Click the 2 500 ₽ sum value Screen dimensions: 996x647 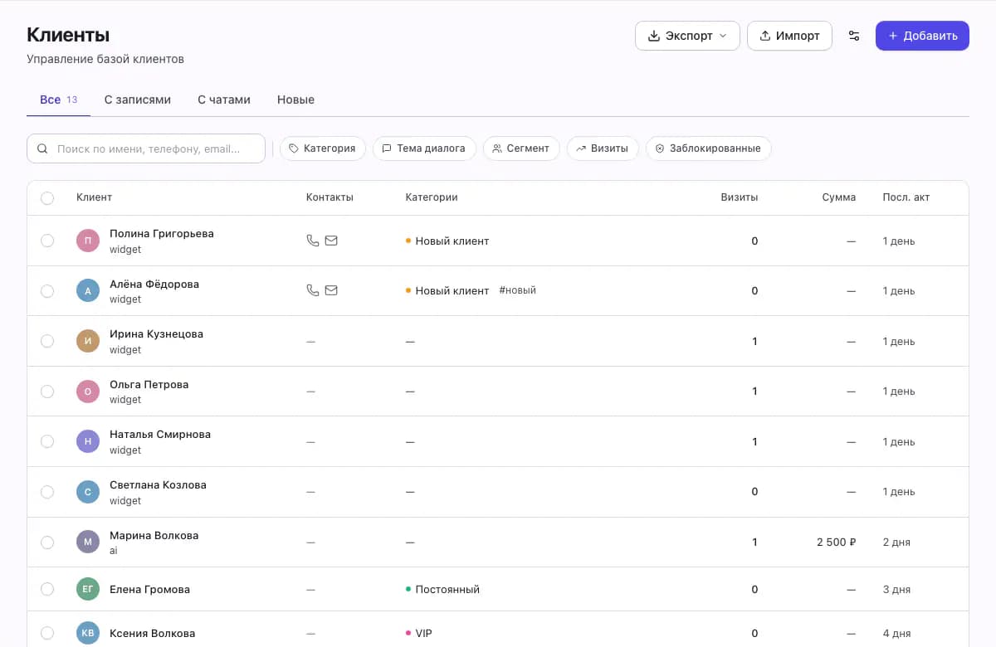836,542
